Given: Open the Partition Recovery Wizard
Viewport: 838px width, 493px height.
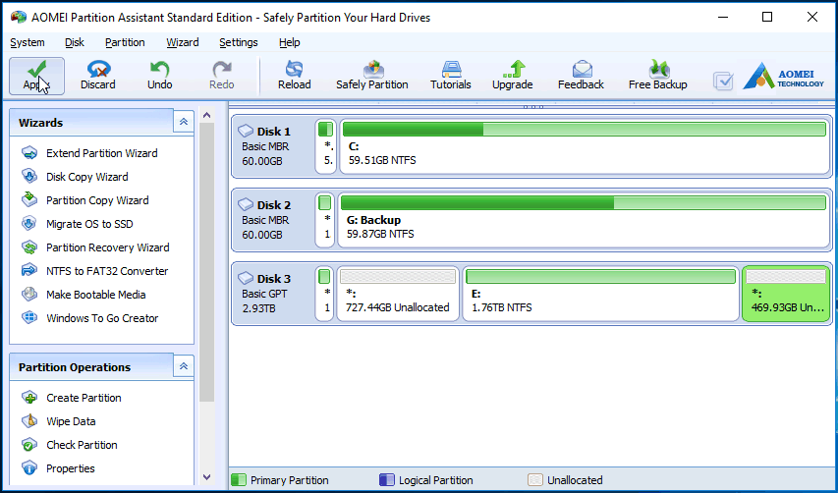Looking at the screenshot, I should tap(95, 247).
